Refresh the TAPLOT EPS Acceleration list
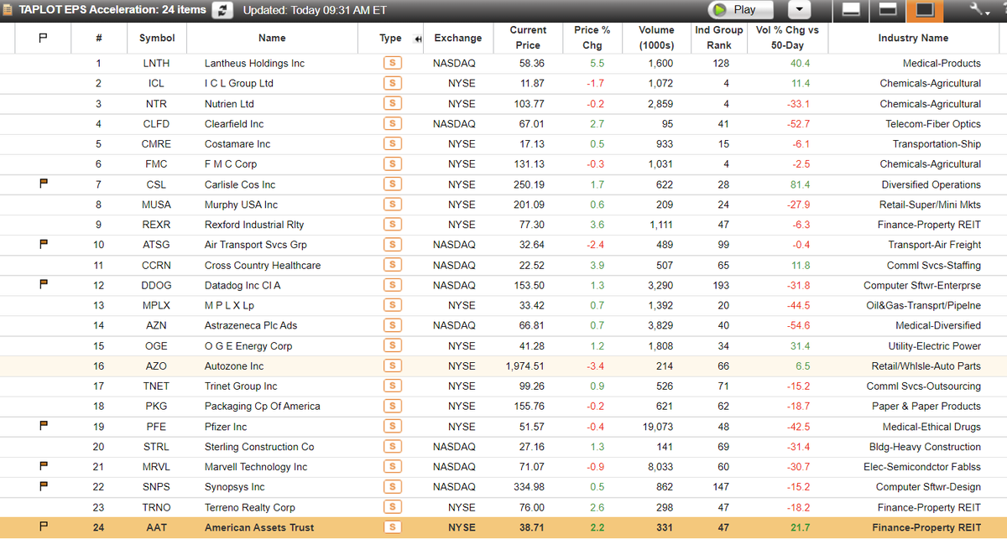This screenshot has width=1007, height=539. 222,10
